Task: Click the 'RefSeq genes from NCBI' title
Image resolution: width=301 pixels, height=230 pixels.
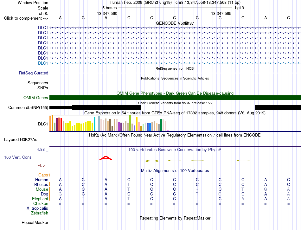Action: click(x=175, y=68)
